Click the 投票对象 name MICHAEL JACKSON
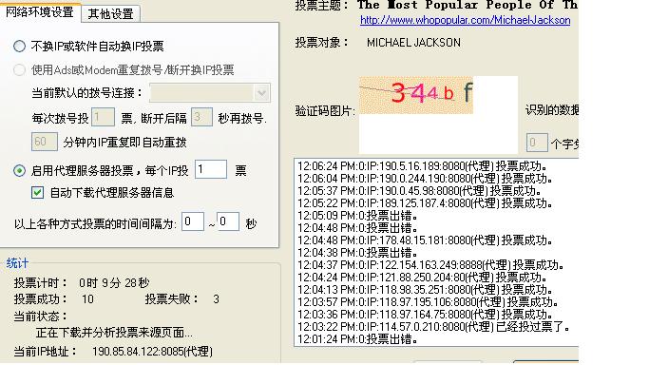The width and height of the screenshot is (649, 365). [x=413, y=43]
